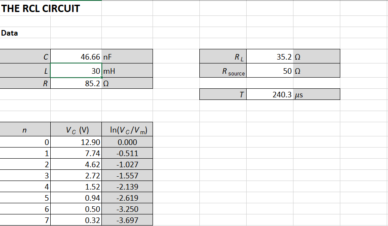Select the log cell -0.511
Viewport: 388px width, 226px height.
(x=127, y=153)
